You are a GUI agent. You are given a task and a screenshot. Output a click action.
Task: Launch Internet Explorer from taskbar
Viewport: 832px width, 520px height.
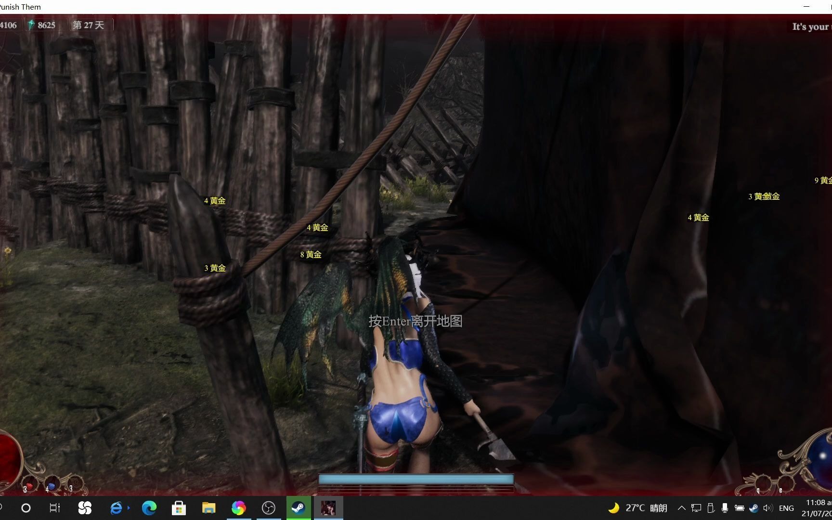pos(116,508)
